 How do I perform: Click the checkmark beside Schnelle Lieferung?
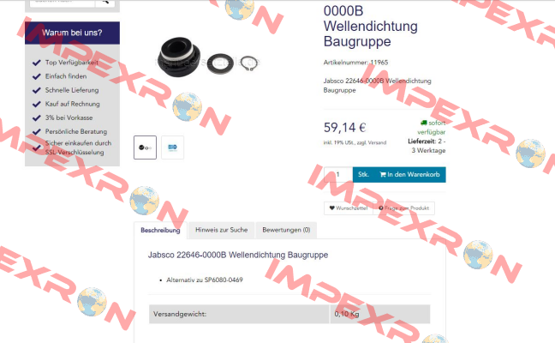(x=37, y=90)
